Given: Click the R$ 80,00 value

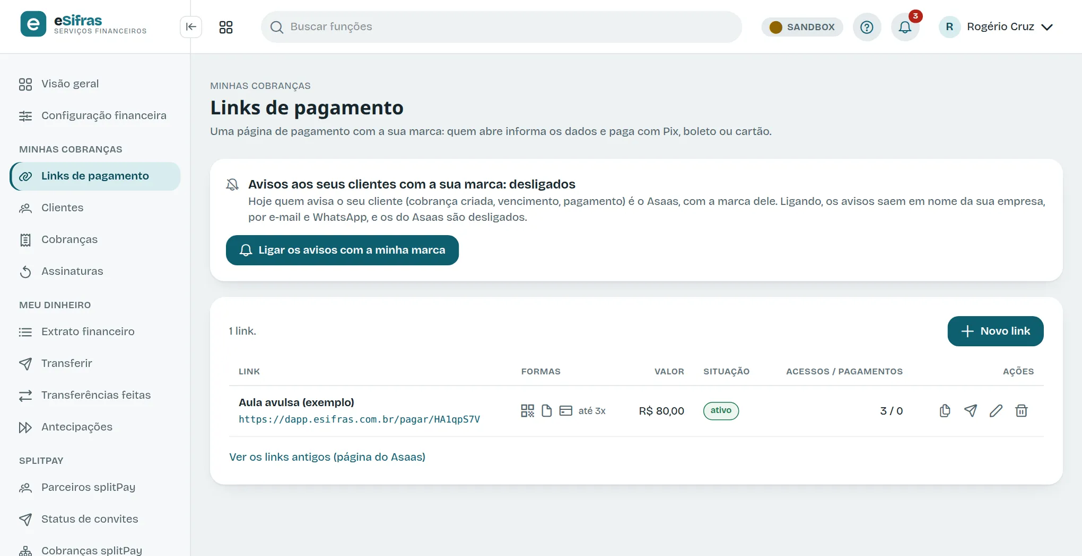Looking at the screenshot, I should (x=661, y=411).
